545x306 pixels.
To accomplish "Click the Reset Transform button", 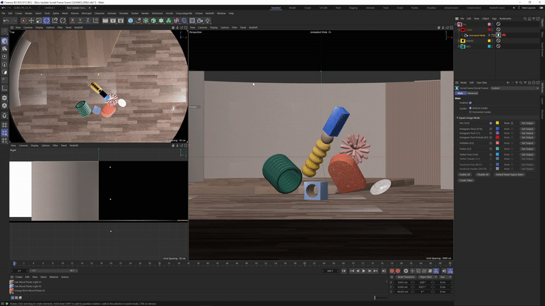I will pyautogui.click(x=405, y=277).
